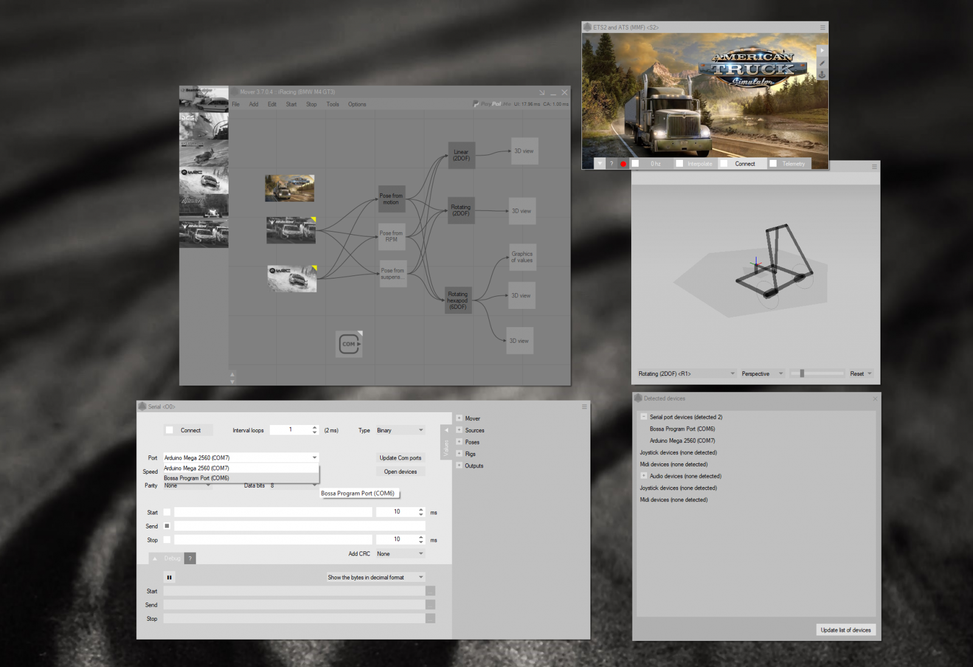Image resolution: width=973 pixels, height=667 pixels.
Task: Click the shrink arrow icon in Mover title bar
Action: 541,92
